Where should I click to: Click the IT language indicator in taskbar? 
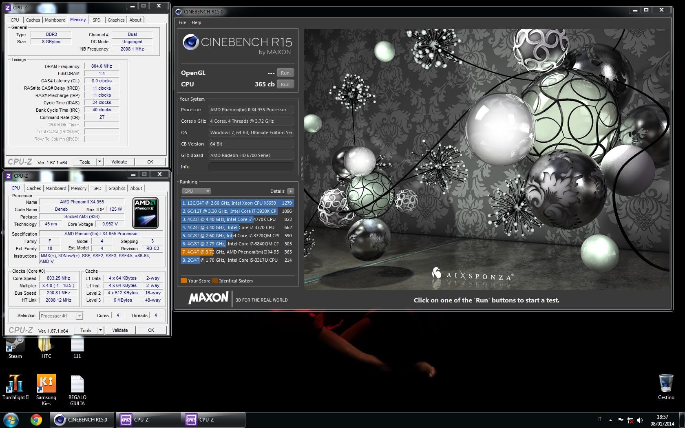pyautogui.click(x=599, y=419)
